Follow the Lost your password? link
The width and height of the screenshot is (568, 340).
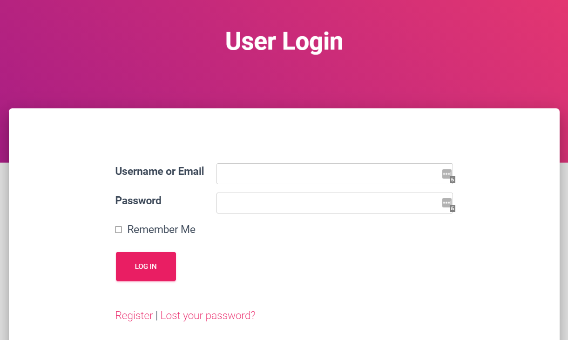click(x=208, y=316)
